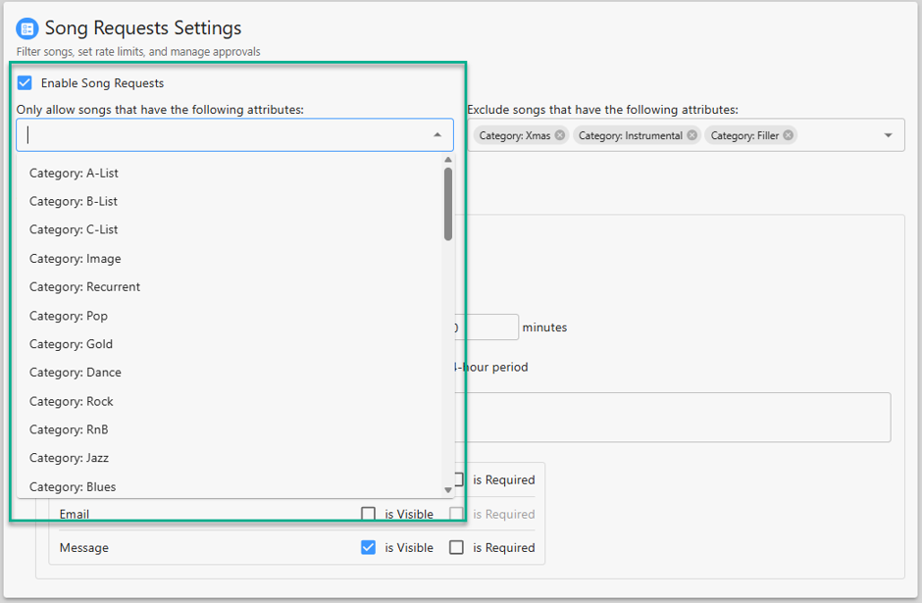Toggle Email is Visible checkbox
Screen dimensions: 922x603
368,514
